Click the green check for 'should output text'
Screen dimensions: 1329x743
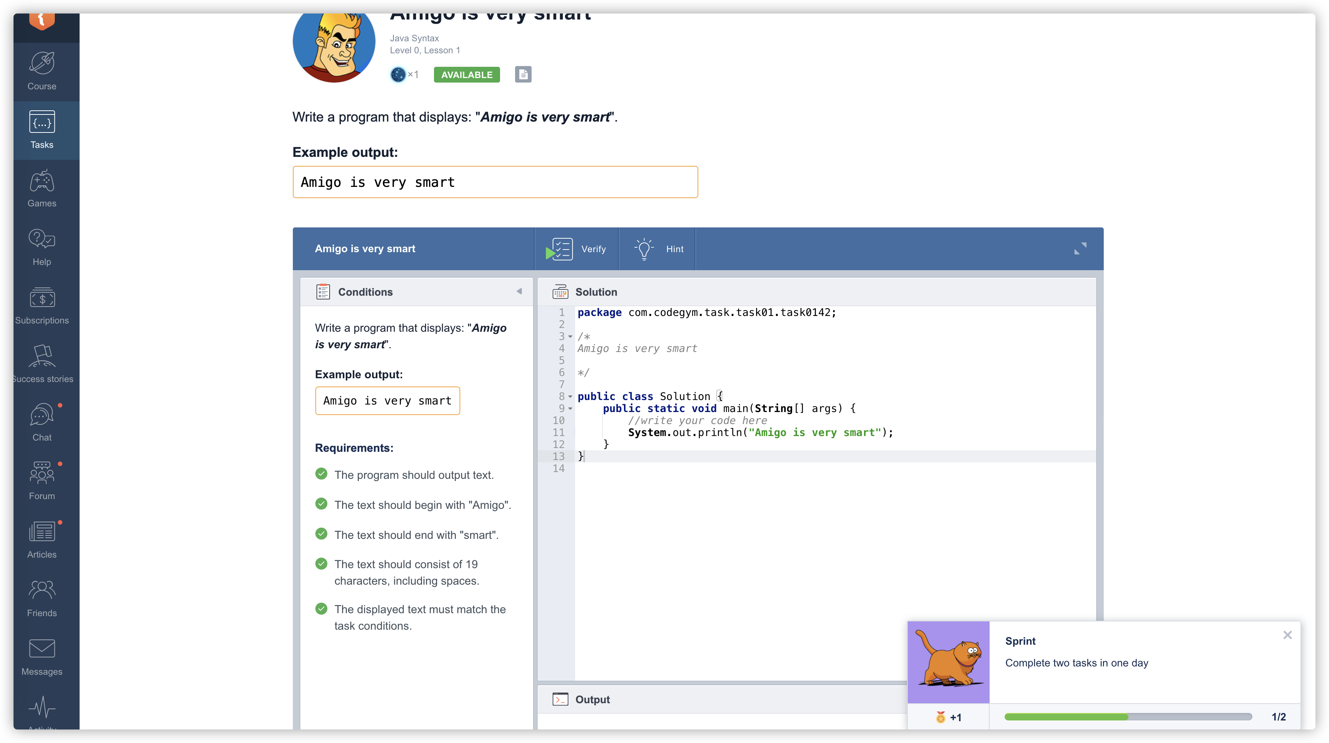pyautogui.click(x=321, y=474)
